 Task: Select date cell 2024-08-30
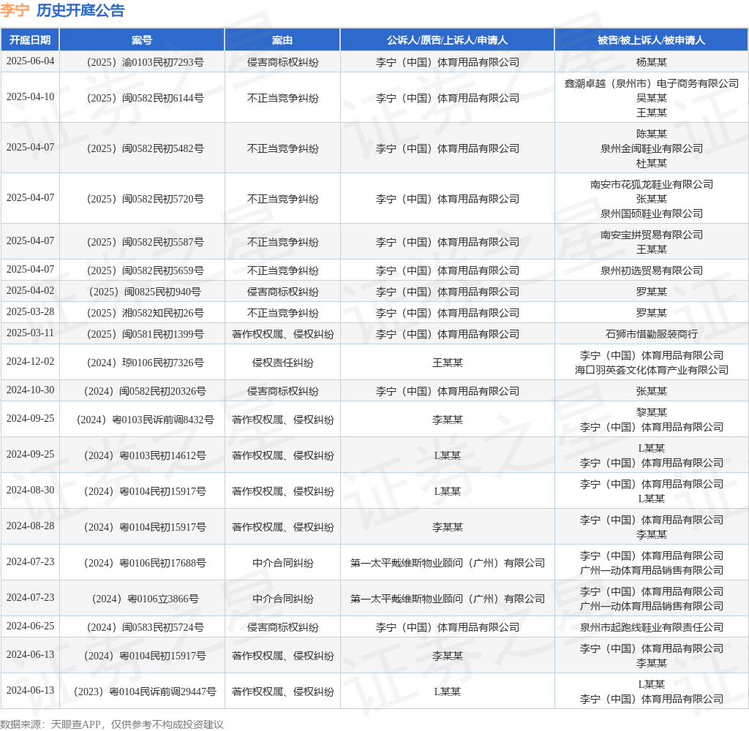[30, 491]
